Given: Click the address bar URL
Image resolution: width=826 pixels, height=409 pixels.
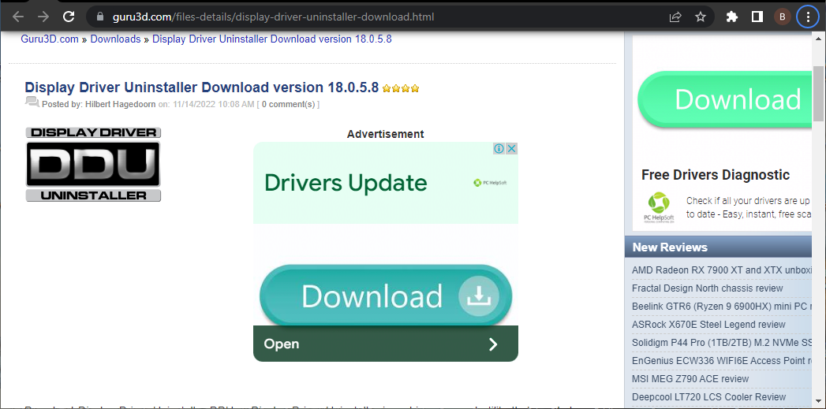Looking at the screenshot, I should tap(274, 17).
